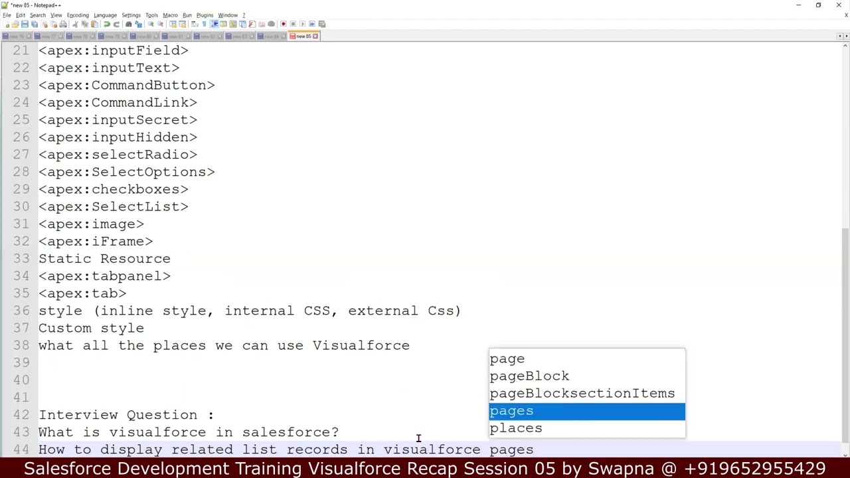Open the Document Map panel icon
Viewport: 850px width, 478px height.
coord(233,24)
